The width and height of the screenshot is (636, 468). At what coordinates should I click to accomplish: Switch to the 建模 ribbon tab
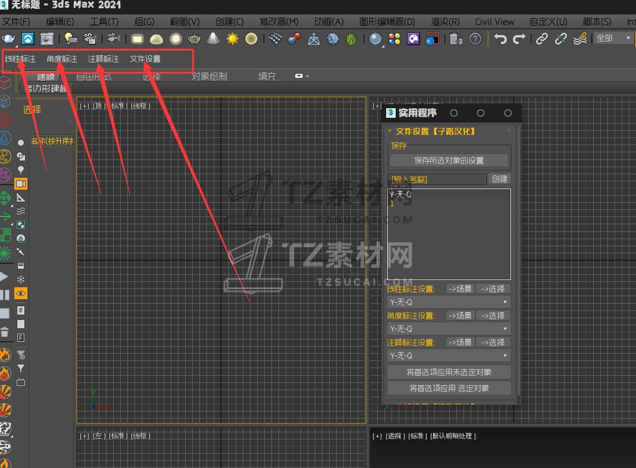(x=45, y=77)
